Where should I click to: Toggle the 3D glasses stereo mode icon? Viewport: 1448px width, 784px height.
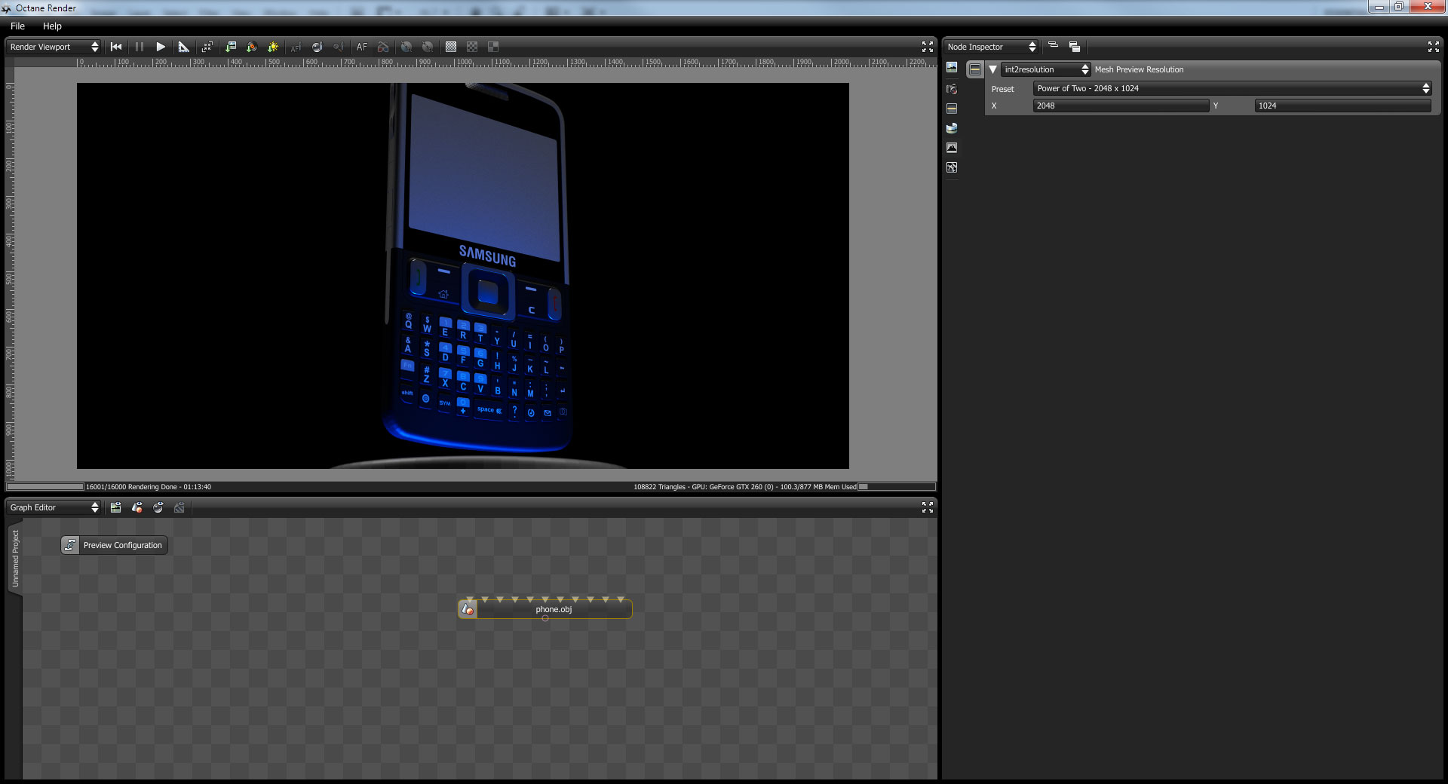point(383,47)
